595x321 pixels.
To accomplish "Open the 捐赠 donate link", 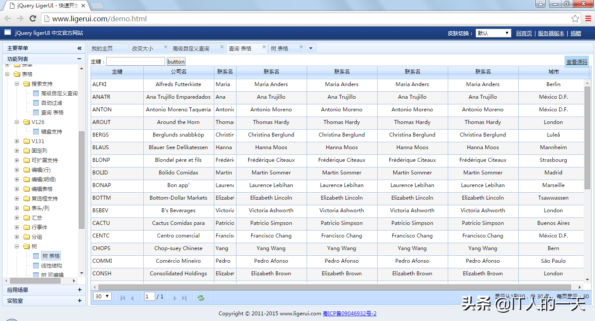I will (576, 33).
